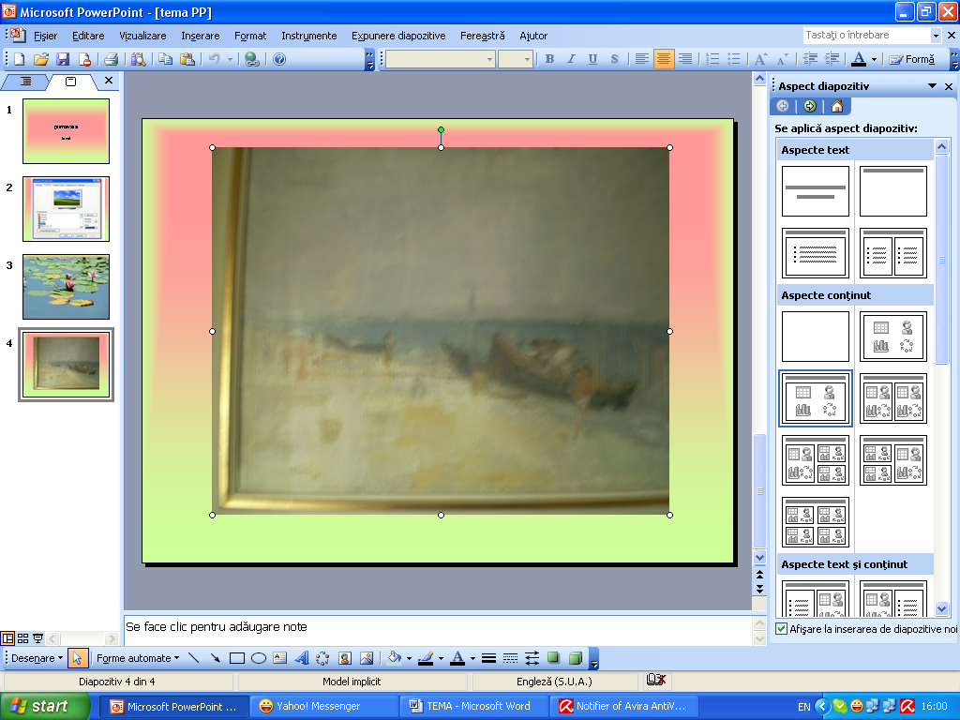Toggle Afișare la inserarea de diapozitive noi checkbox
The image size is (960, 720).
[781, 629]
